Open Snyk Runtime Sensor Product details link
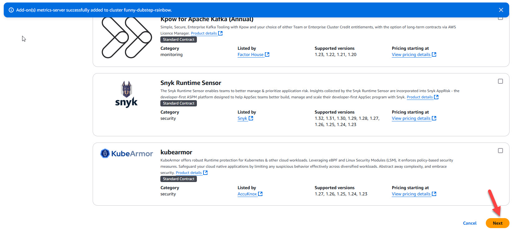This screenshot has width=517, height=229. (420, 97)
